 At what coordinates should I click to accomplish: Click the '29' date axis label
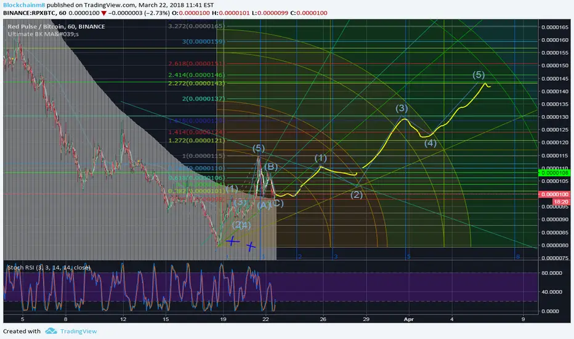(366, 319)
